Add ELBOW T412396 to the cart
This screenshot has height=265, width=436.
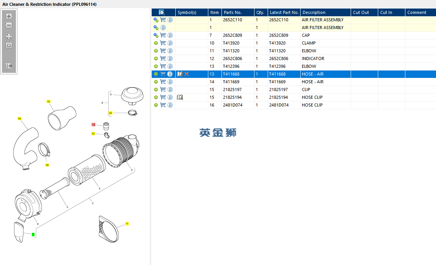163,66
